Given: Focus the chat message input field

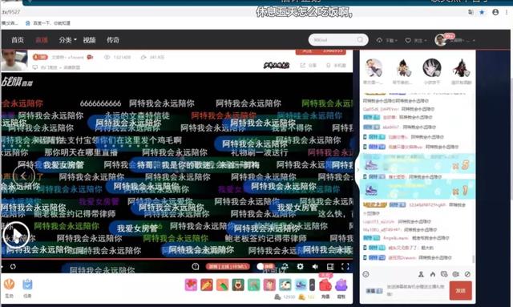Looking at the screenshot, I should 415,290.
